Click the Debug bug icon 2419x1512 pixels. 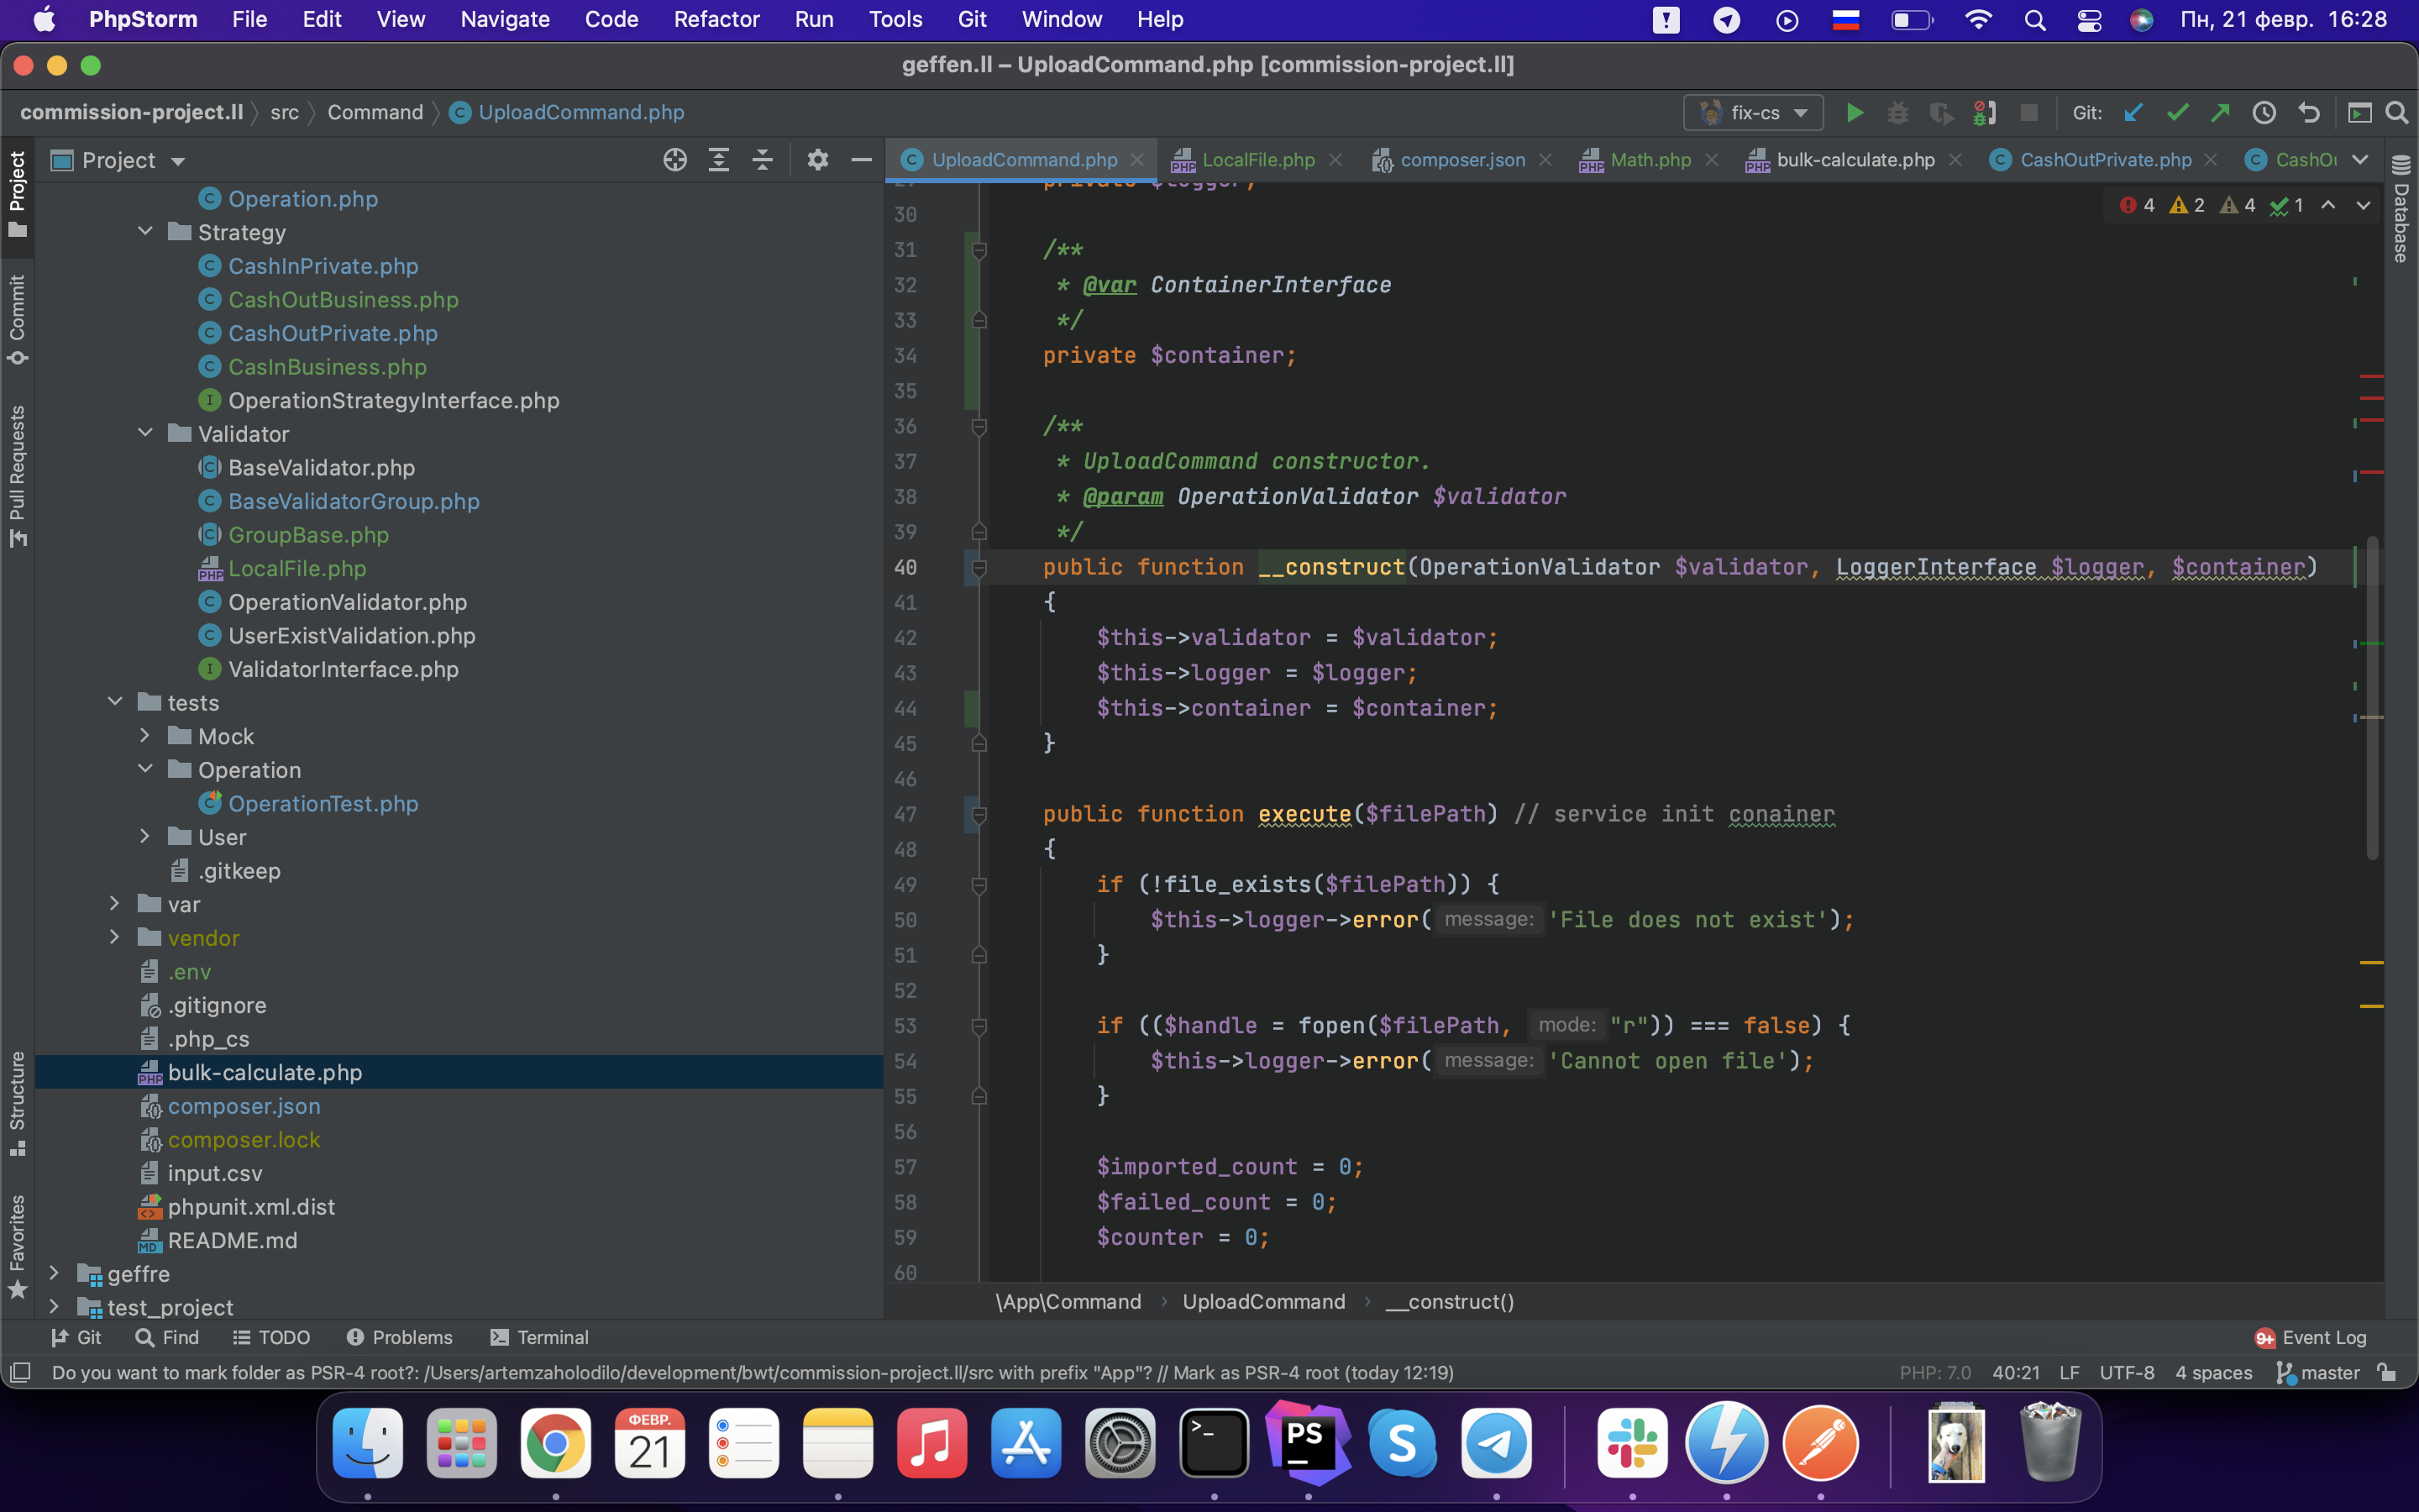pyautogui.click(x=1897, y=113)
